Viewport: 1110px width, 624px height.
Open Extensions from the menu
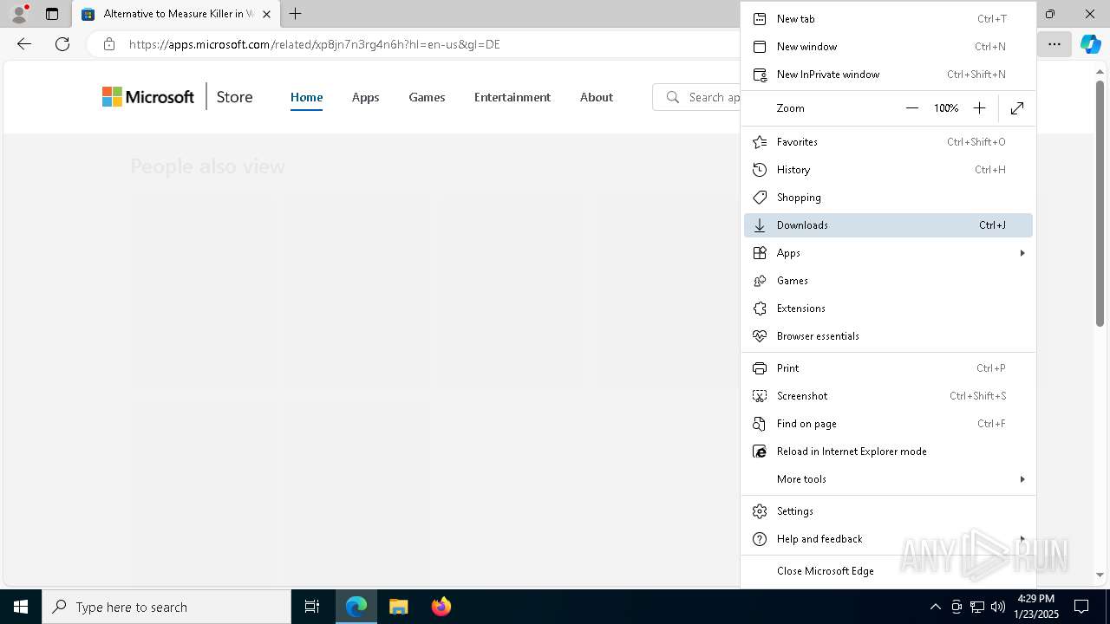(x=888, y=308)
